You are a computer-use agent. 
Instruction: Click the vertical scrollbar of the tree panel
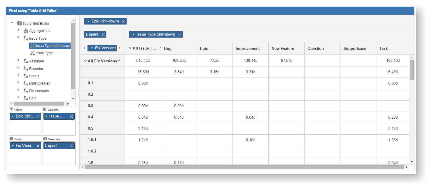pyautogui.click(x=73, y=56)
